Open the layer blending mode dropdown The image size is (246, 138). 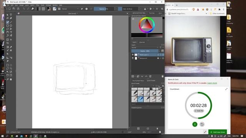[145, 48]
